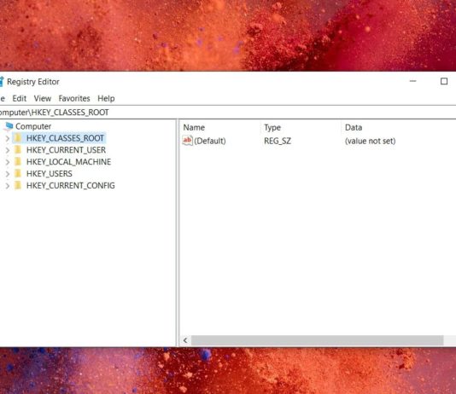The image size is (456, 394).
Task: Click the HKEY_CURRENT_USER folder icon
Action: tap(18, 150)
